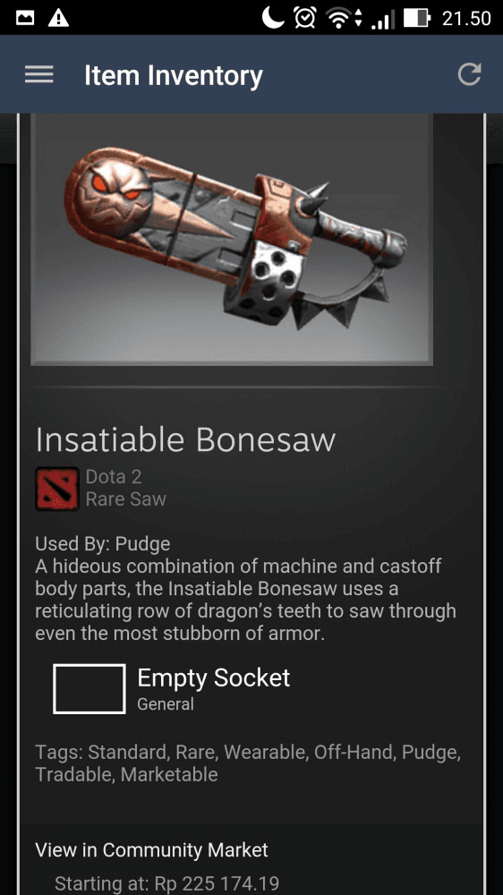Viewport: 503px width, 895px height.
Task: Tap the alarm clock status icon
Action: (305, 18)
